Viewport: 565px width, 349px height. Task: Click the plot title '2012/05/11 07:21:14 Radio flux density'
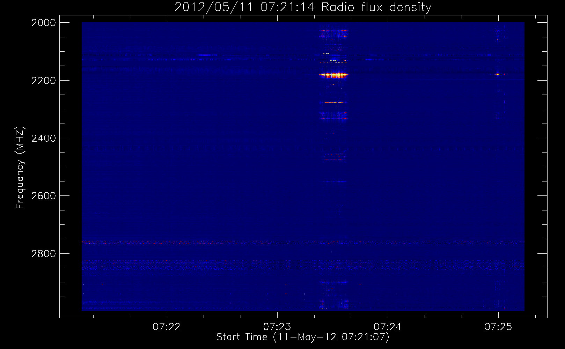(x=303, y=7)
